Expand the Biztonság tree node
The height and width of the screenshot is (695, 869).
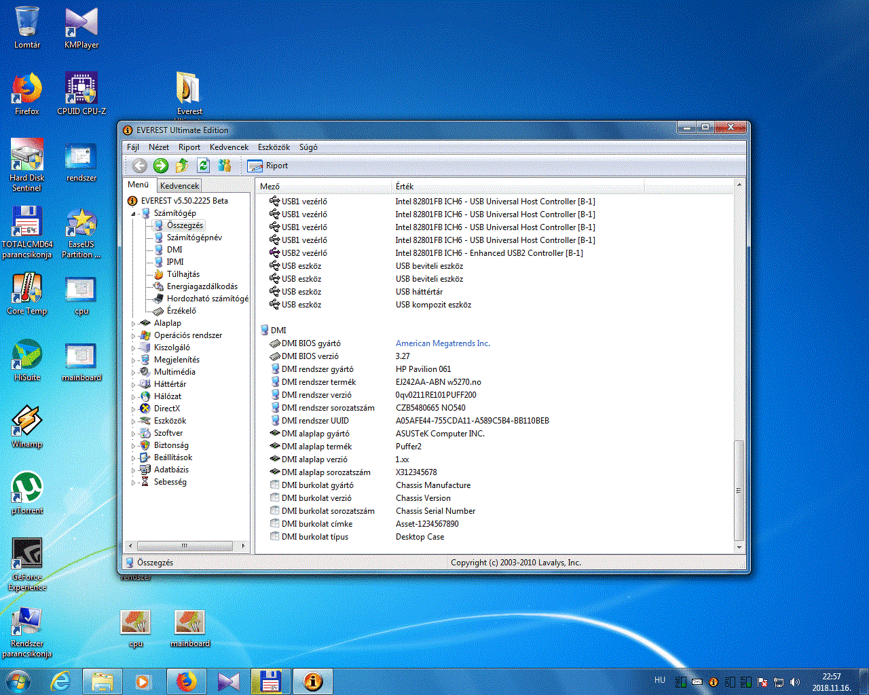pyautogui.click(x=134, y=446)
